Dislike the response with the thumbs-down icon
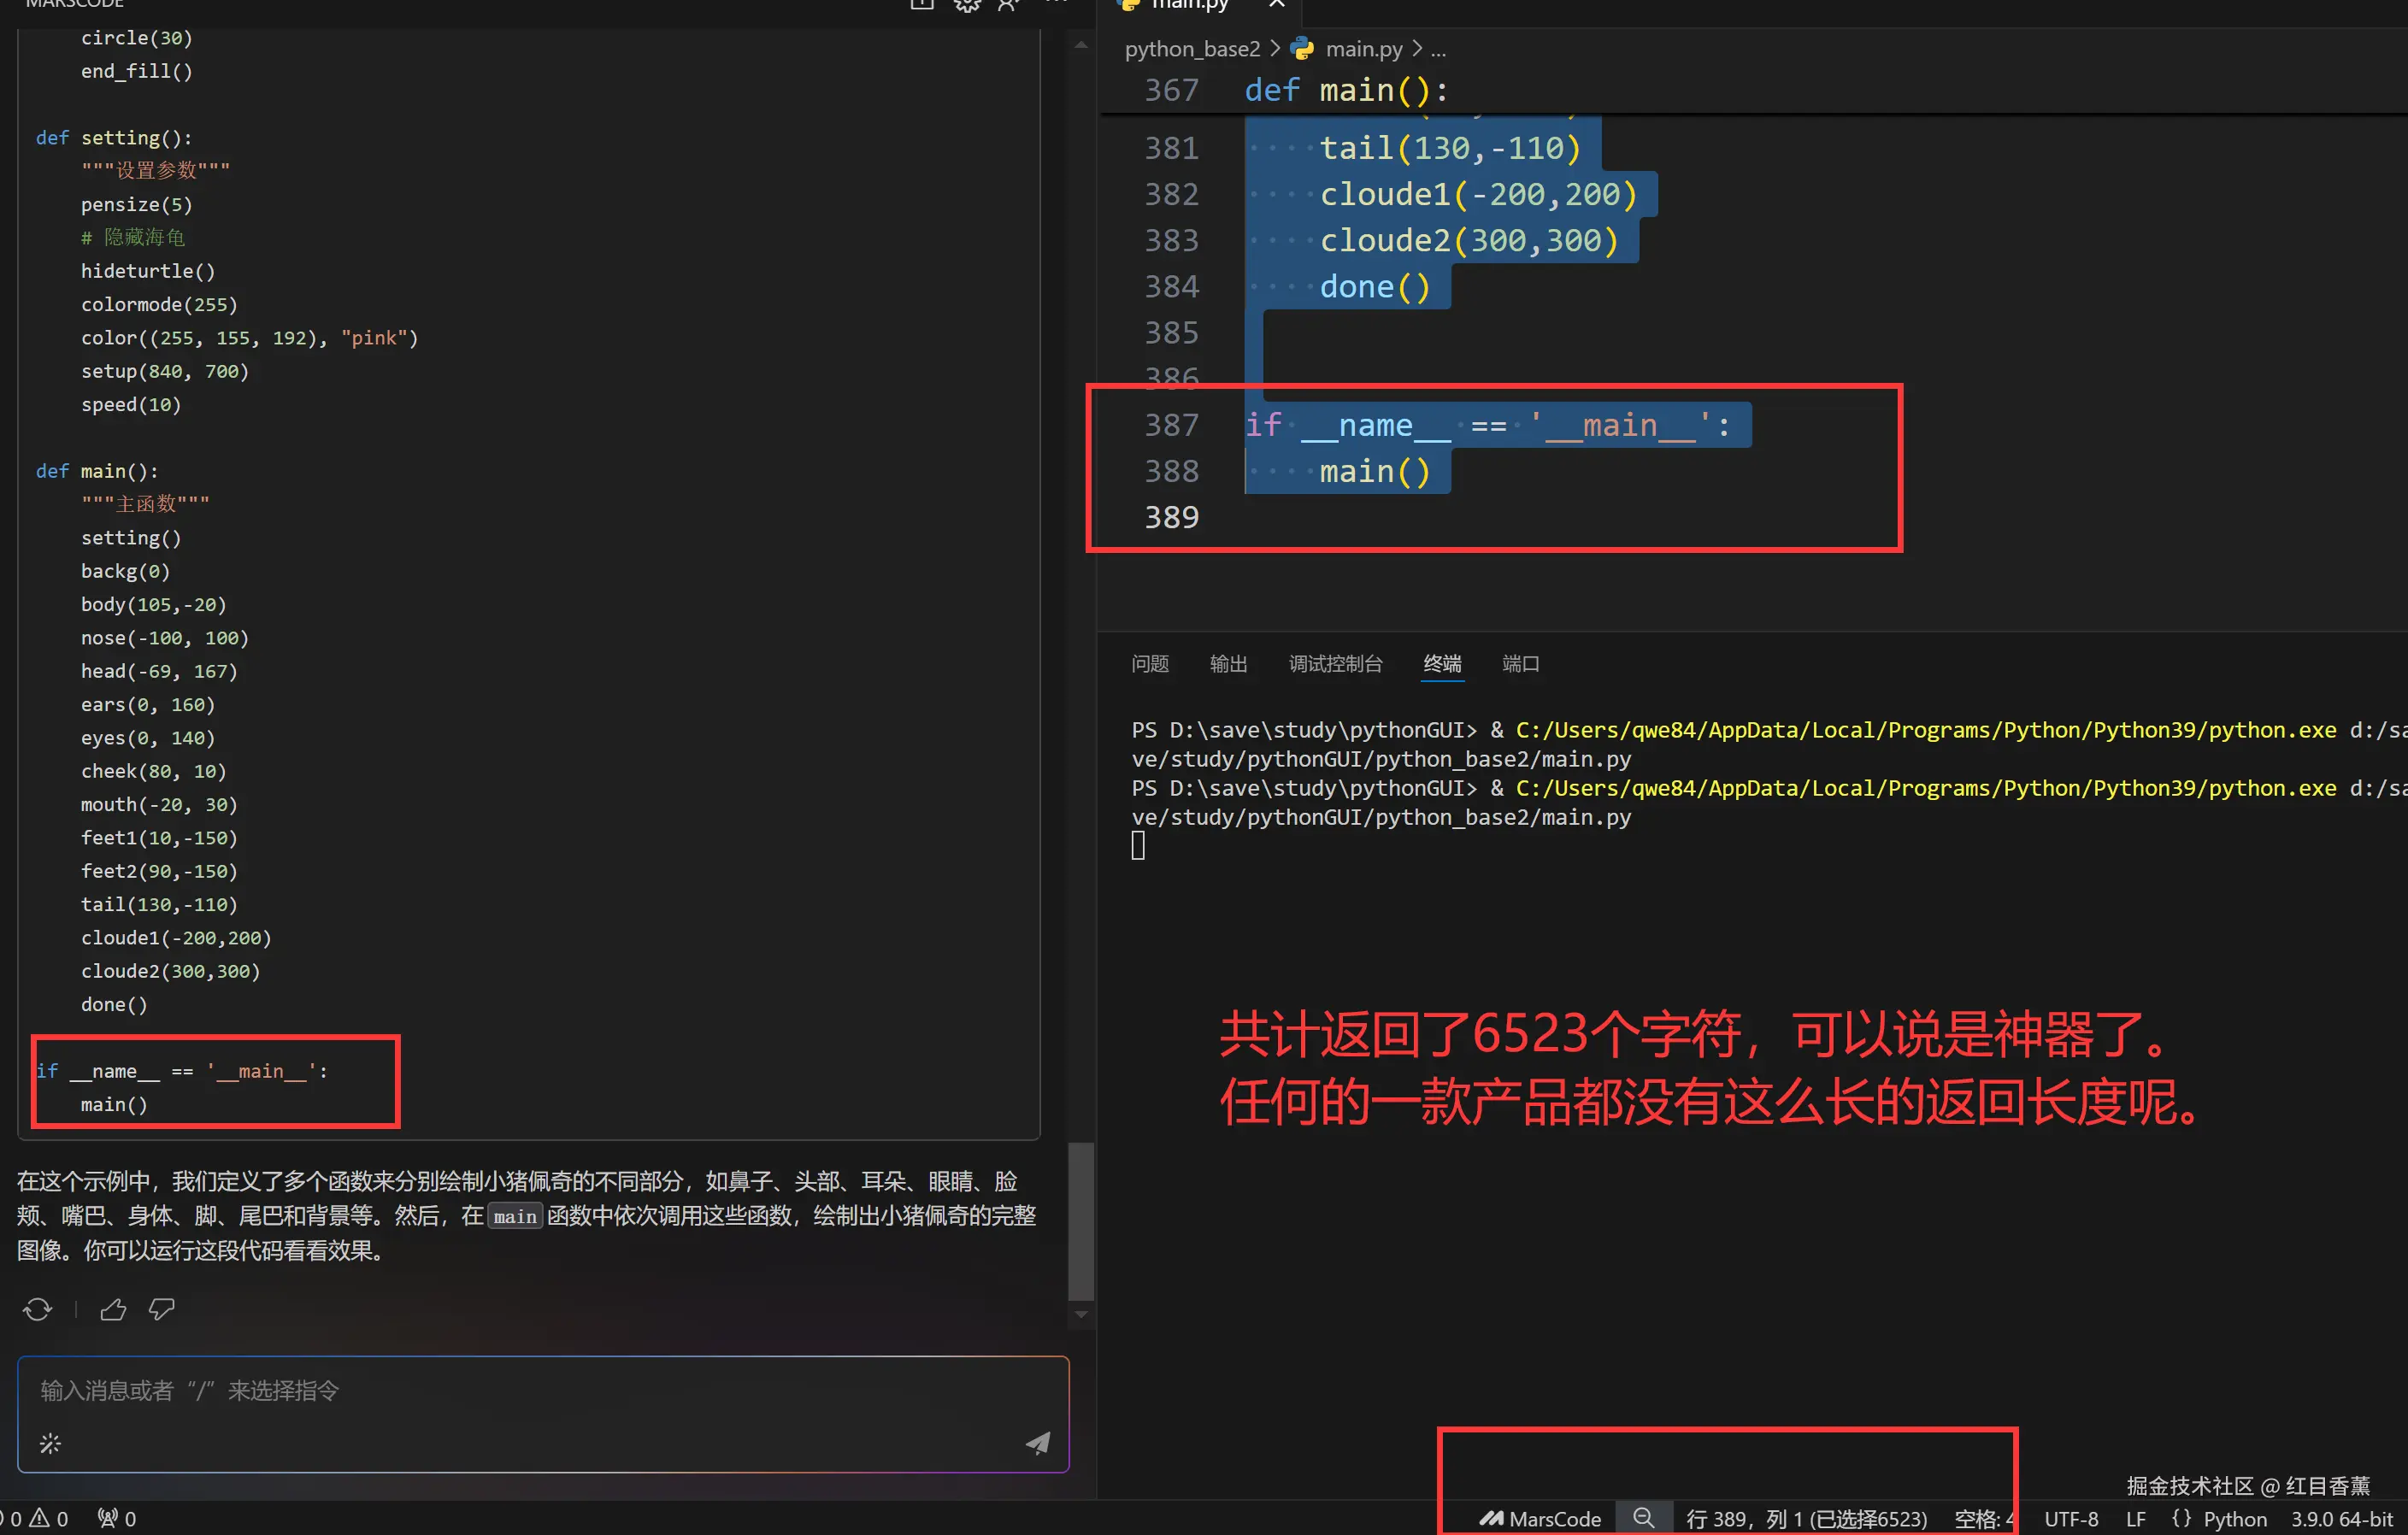This screenshot has width=2408, height=1535. (162, 1310)
